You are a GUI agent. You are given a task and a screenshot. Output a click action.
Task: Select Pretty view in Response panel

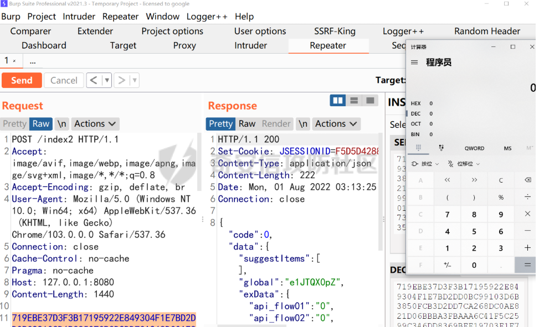point(220,123)
